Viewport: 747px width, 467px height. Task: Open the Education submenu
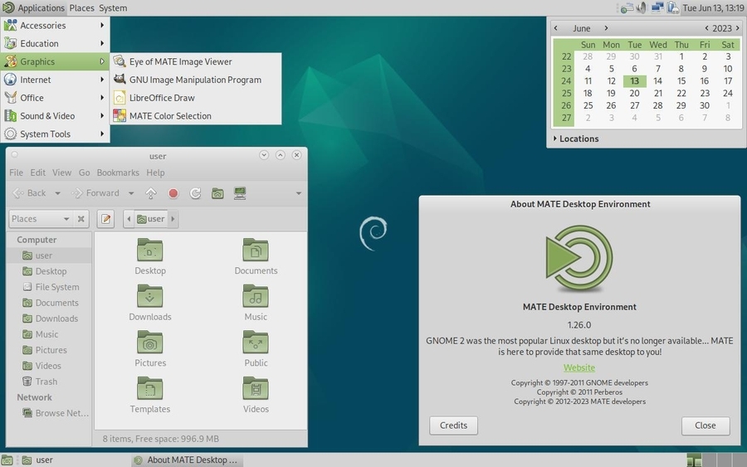[55, 43]
